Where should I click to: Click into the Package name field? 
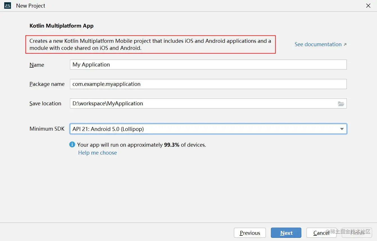pos(208,84)
